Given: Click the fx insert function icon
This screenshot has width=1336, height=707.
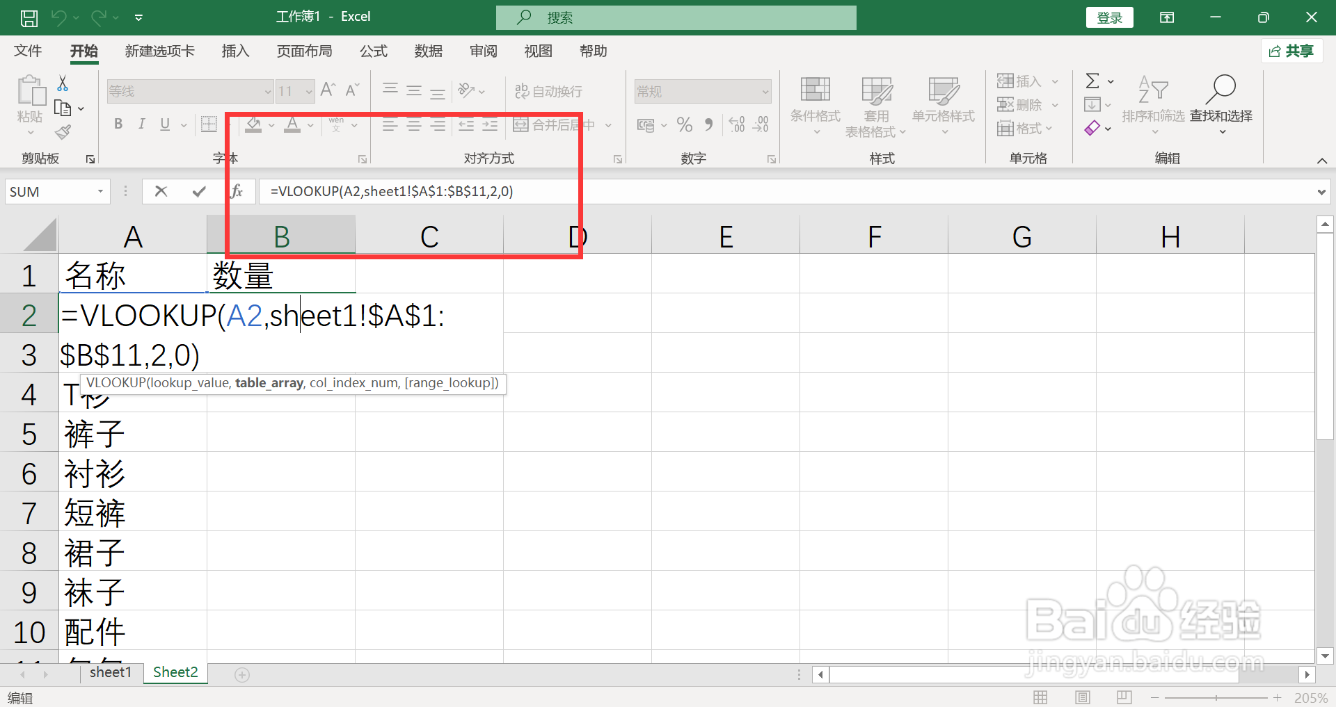Looking at the screenshot, I should pos(237,191).
